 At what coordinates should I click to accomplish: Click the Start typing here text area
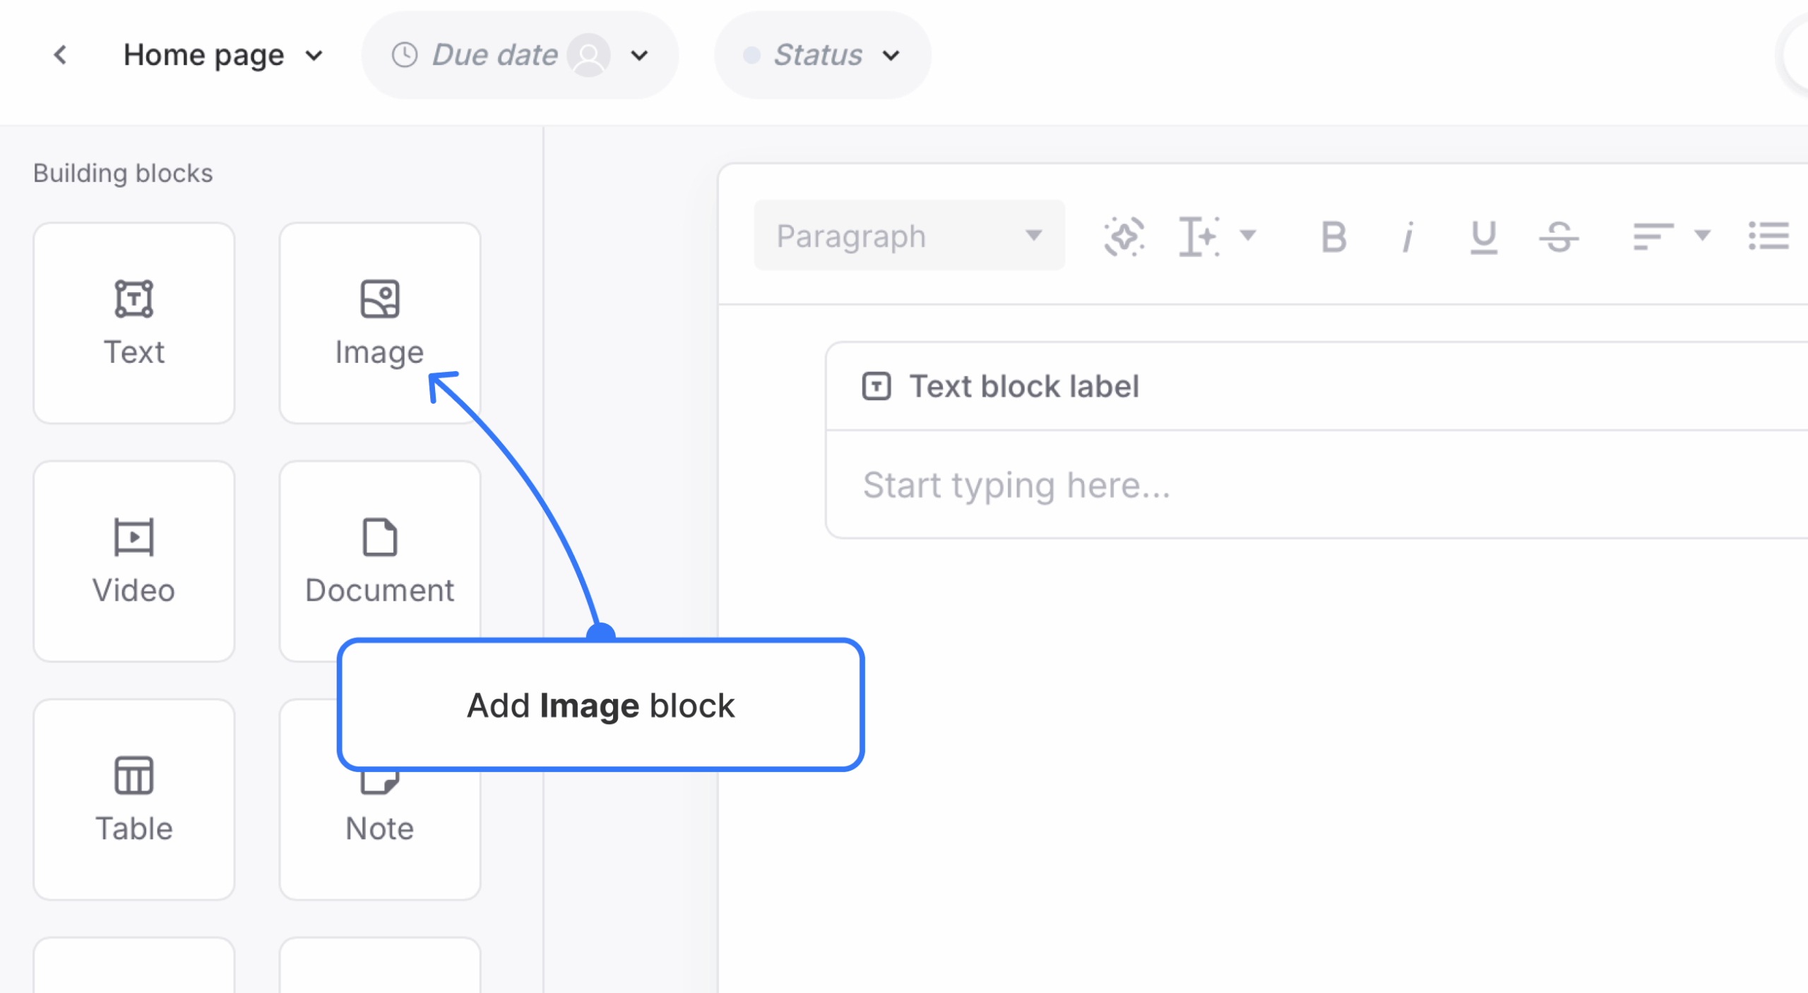pyautogui.click(x=1317, y=486)
